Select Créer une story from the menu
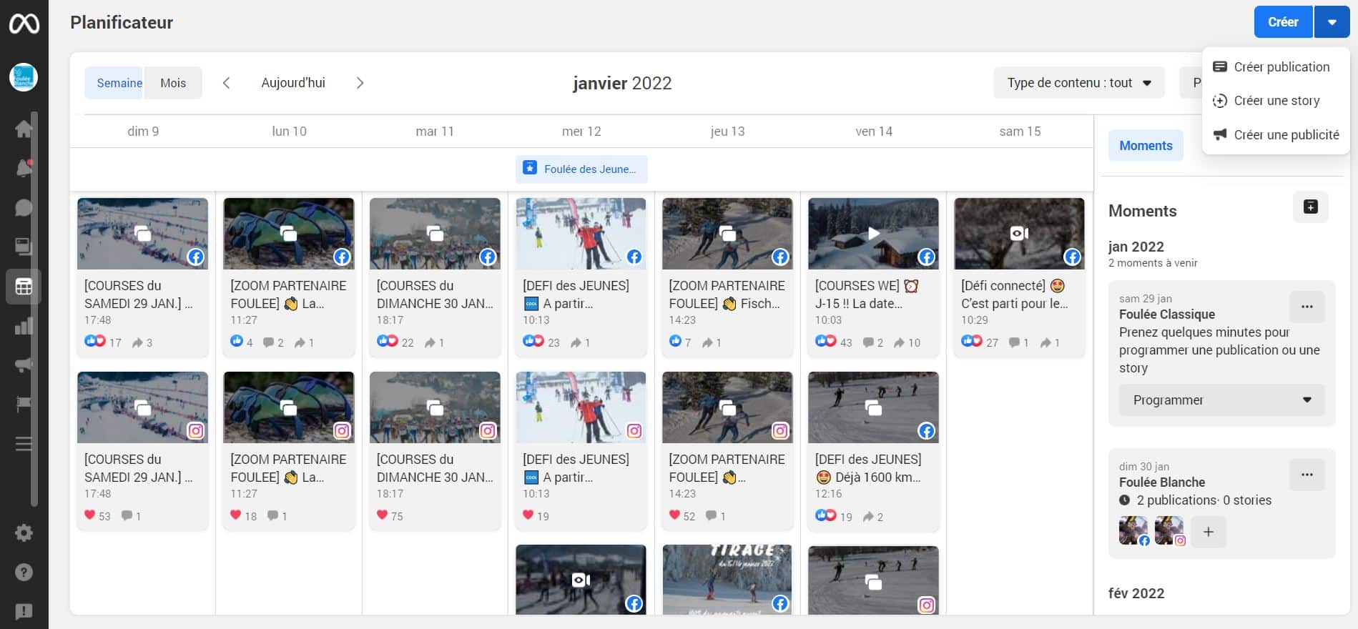The image size is (1358, 629). point(1276,101)
